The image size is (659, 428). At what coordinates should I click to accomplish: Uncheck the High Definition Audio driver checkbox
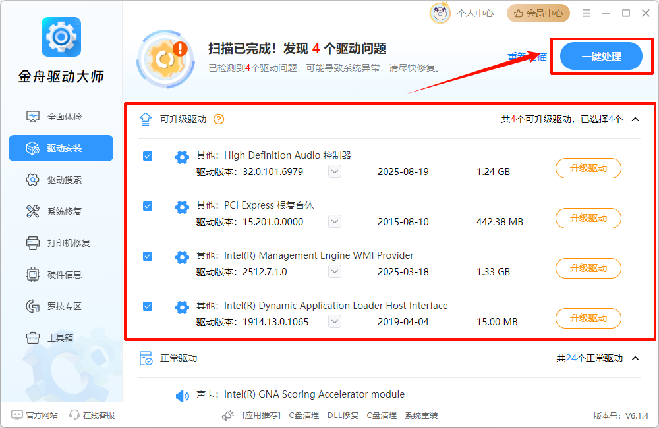148,156
